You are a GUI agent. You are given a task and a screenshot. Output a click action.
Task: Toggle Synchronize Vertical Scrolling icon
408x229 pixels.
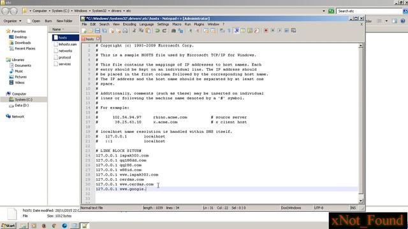tap(206, 31)
